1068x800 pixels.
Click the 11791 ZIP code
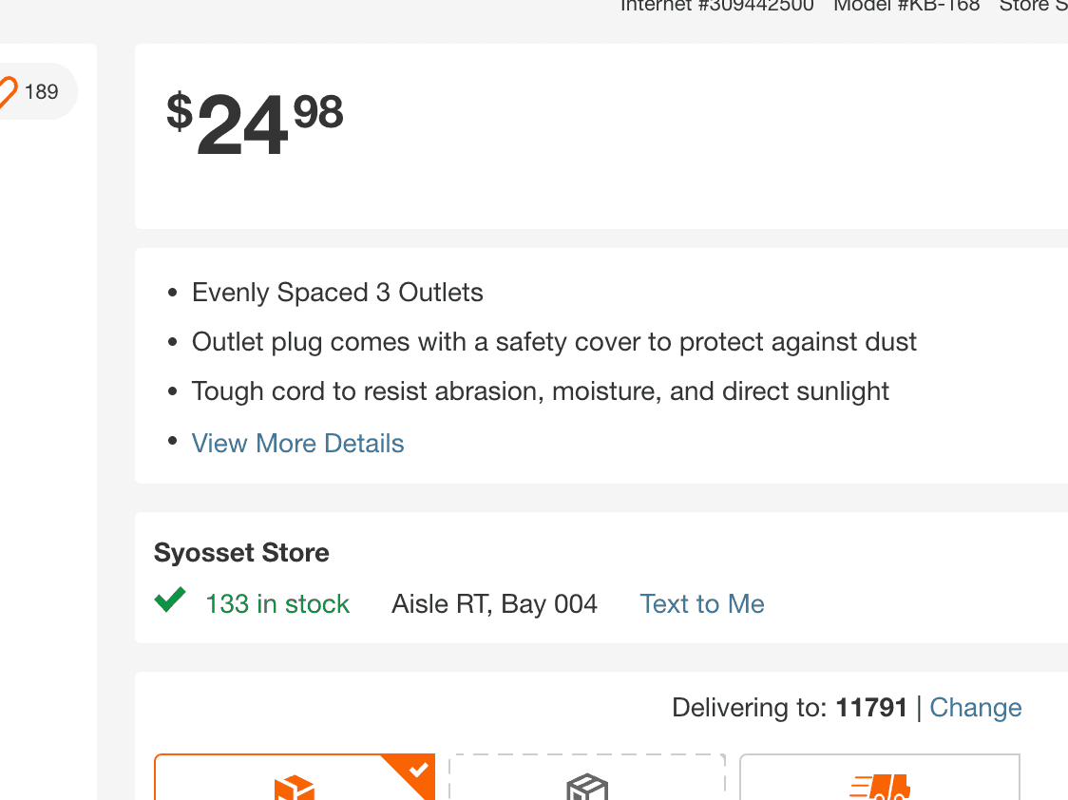click(871, 708)
